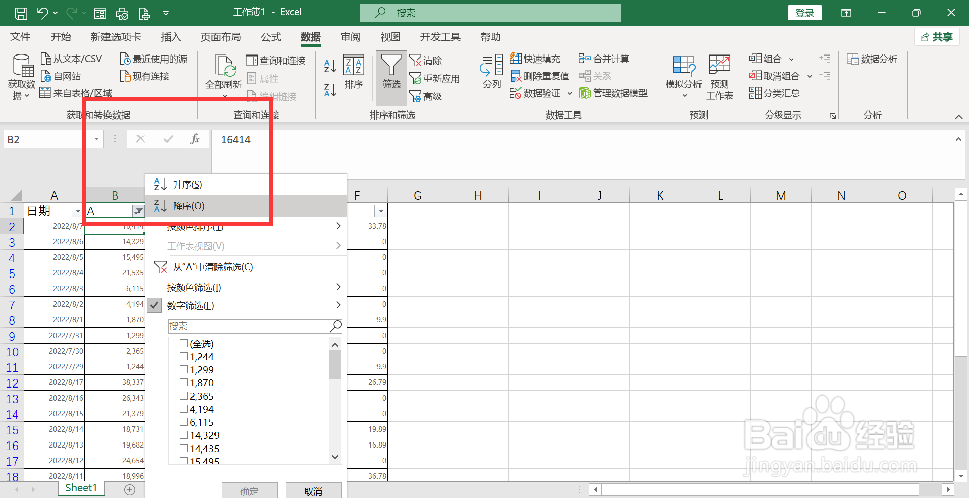Screen dimensions: 969x498
Task: Click Remove Duplicates (删除重复值)
Action: pyautogui.click(x=540, y=76)
